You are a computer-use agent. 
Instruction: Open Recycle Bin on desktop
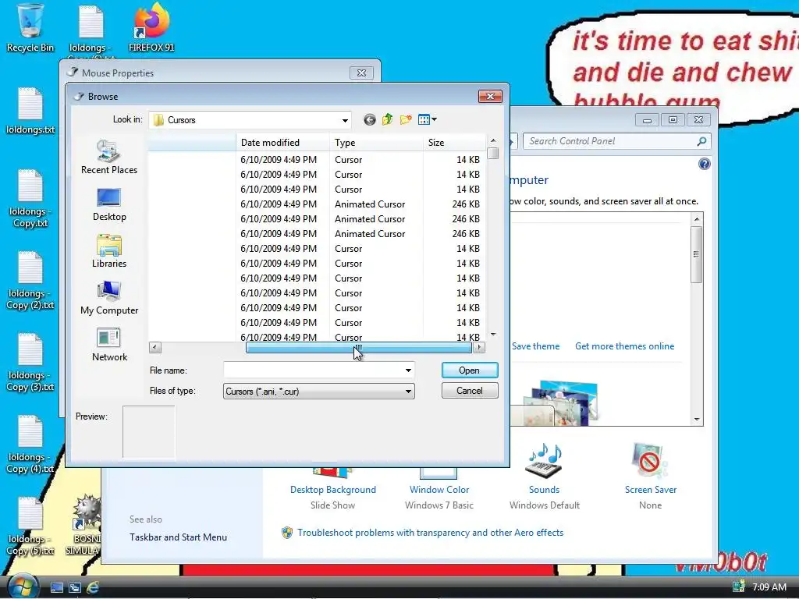click(x=30, y=28)
